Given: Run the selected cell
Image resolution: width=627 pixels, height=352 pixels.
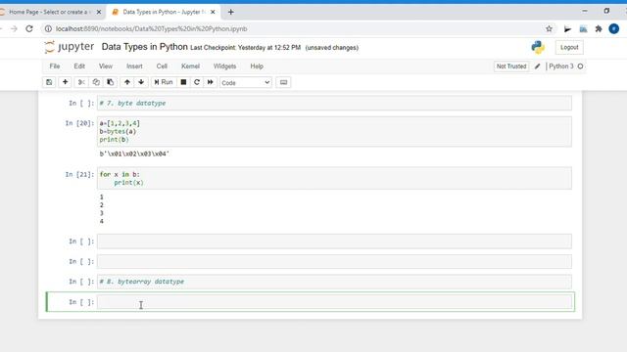Looking at the screenshot, I should point(164,82).
